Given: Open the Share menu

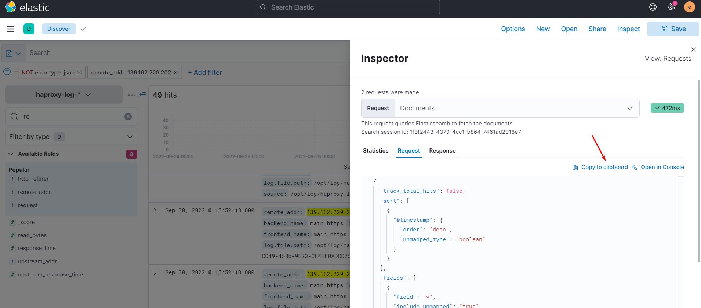Looking at the screenshot, I should point(597,29).
